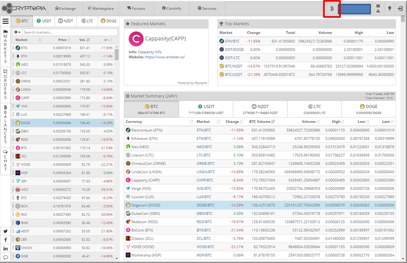The image size is (407, 263).
Task: Click the lightbulb theme icon
Action: pos(389,8)
